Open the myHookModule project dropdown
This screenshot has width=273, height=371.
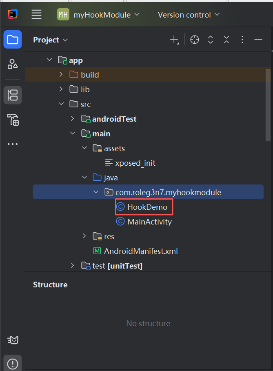point(98,15)
